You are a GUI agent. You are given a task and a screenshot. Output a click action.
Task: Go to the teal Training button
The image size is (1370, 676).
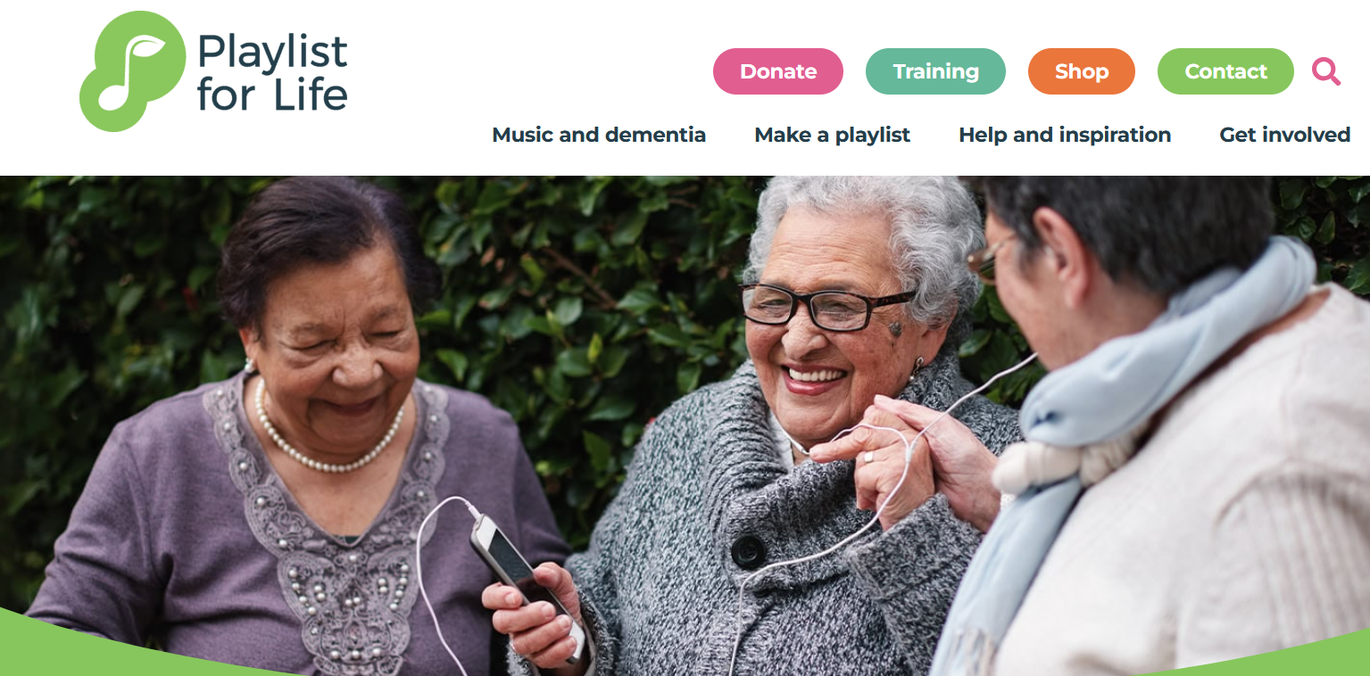click(935, 71)
